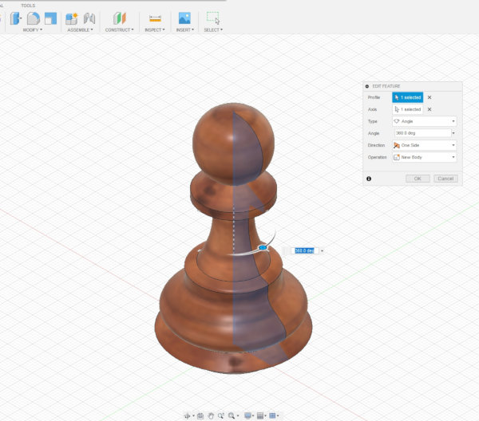
Task: Click the Insert image icon
Action: [x=184, y=18]
